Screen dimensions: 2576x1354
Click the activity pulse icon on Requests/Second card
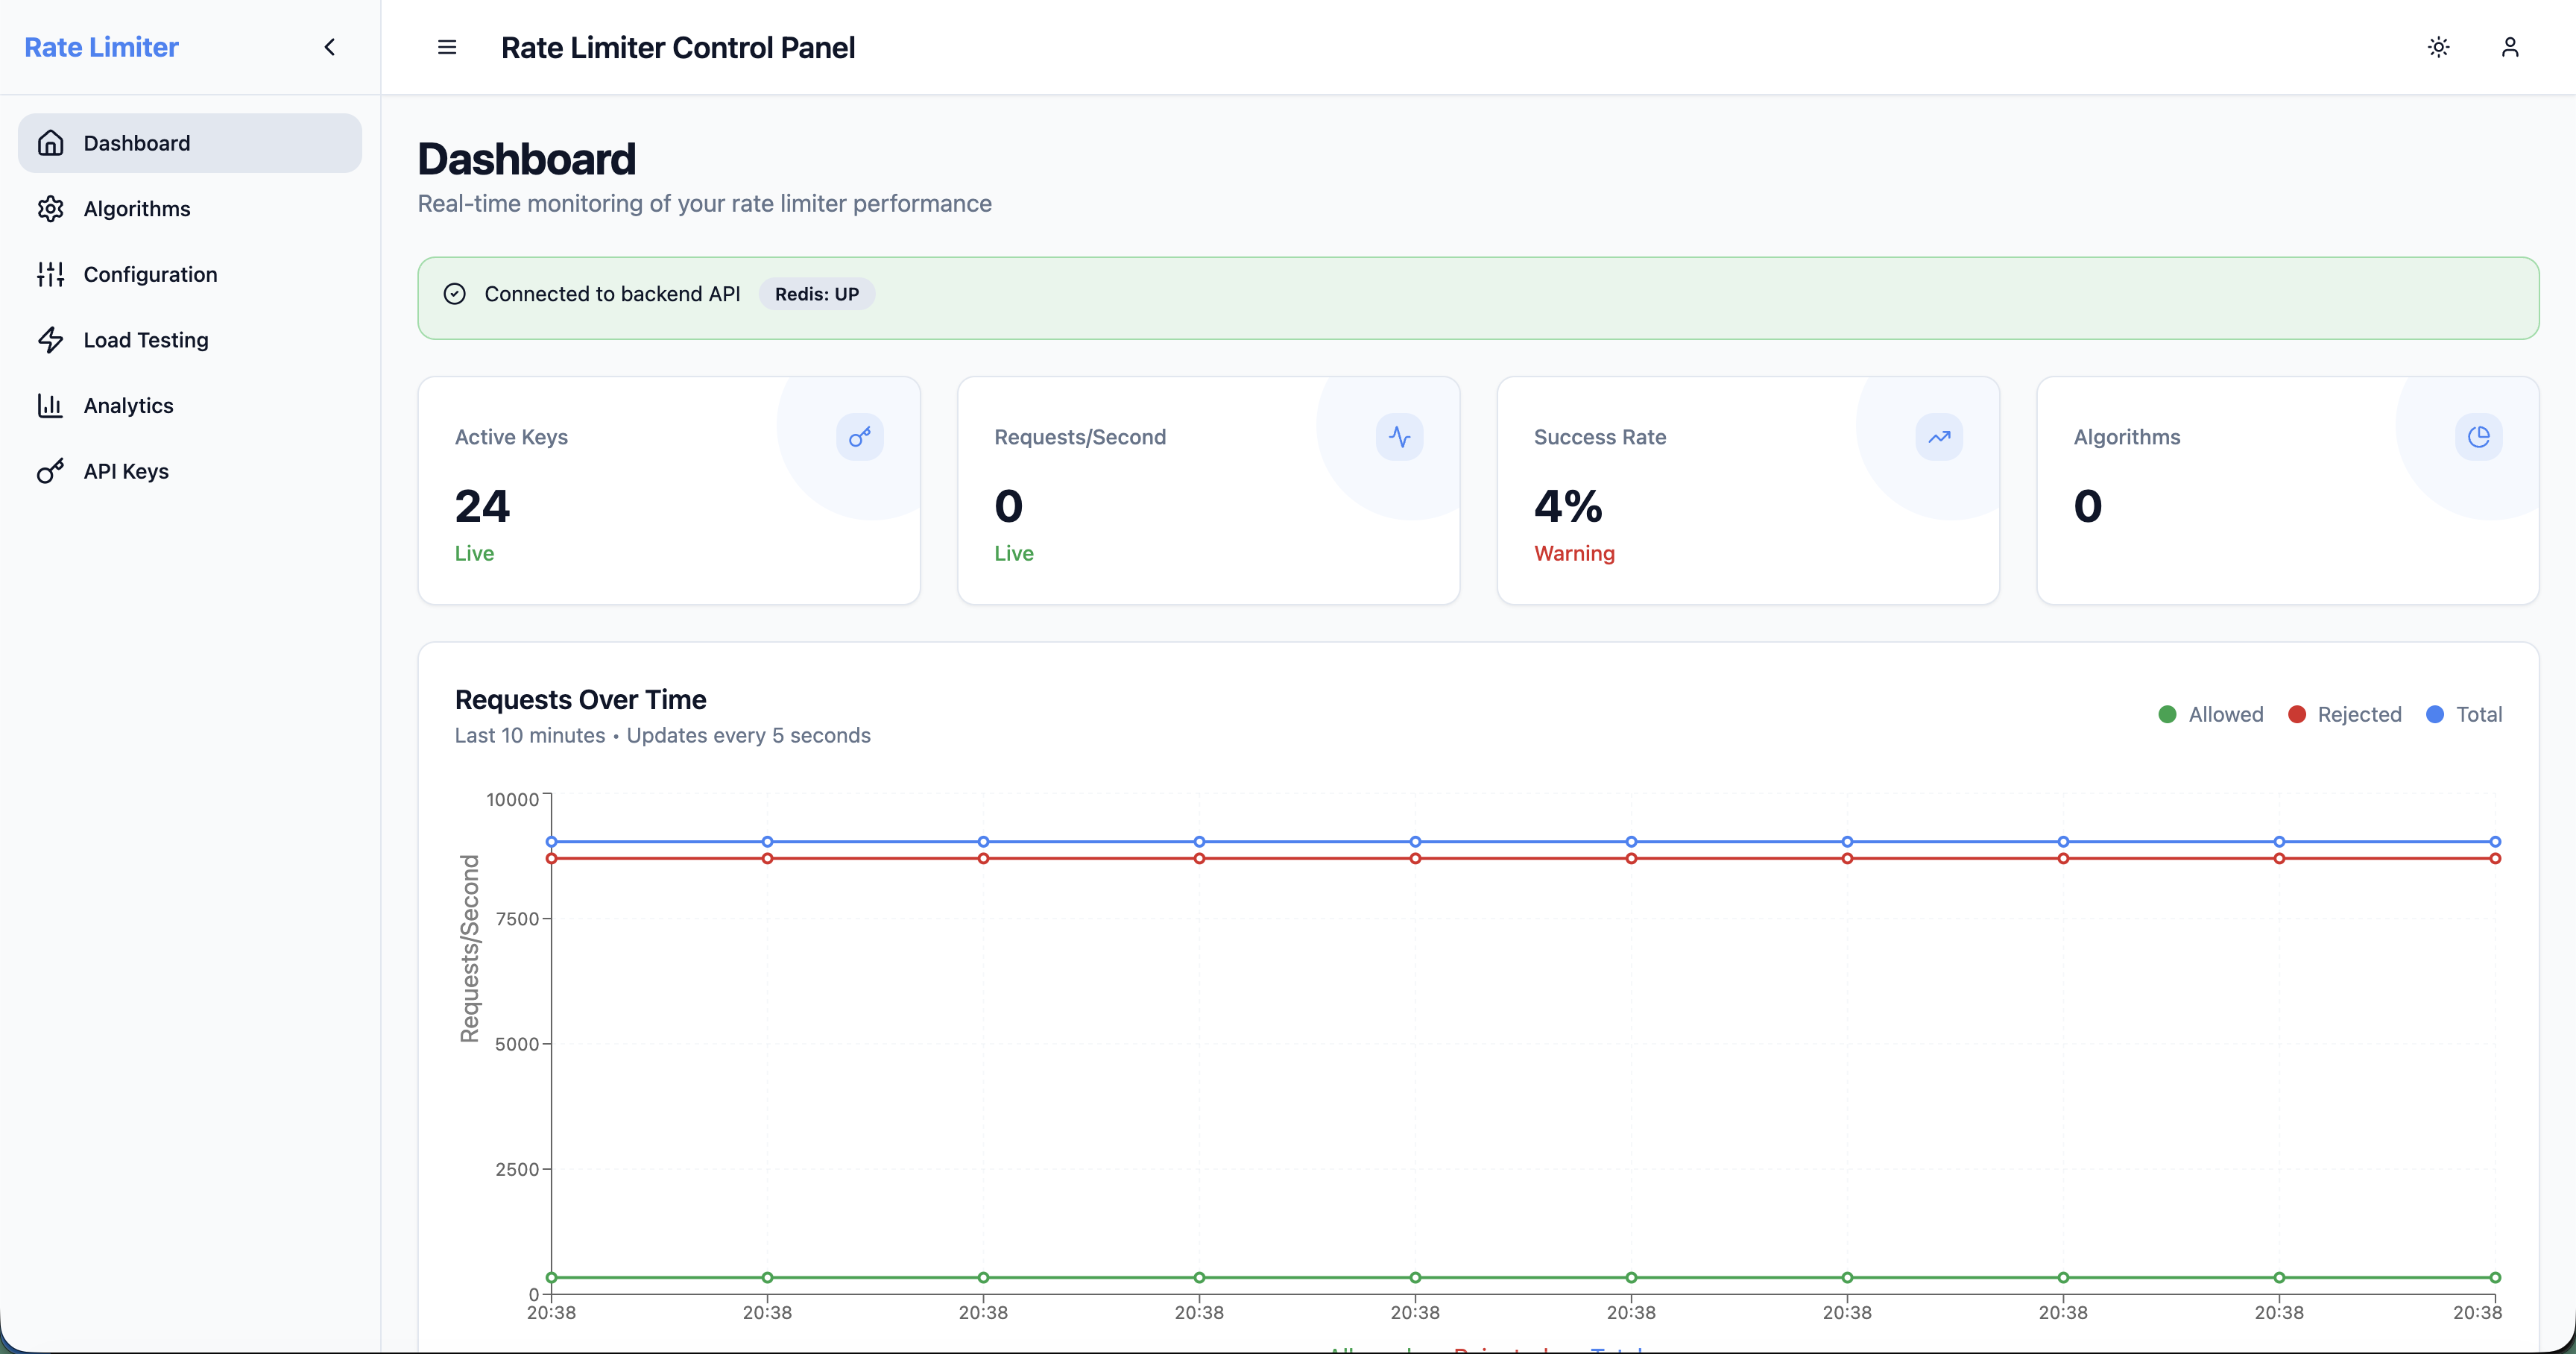point(1400,437)
